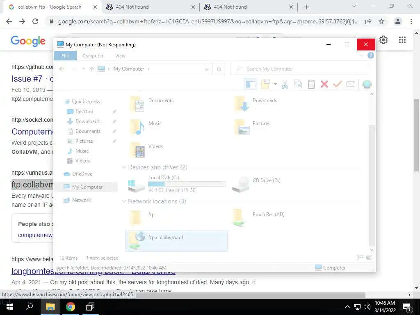Screen dimensions: 420x315
Task: Click the Copy icon in toolbar
Action: [x=298, y=84]
